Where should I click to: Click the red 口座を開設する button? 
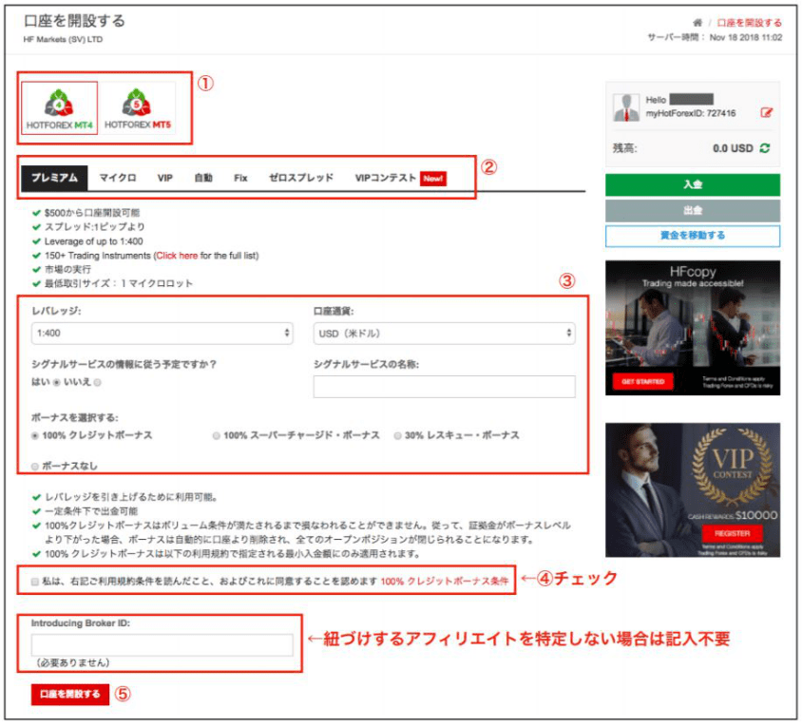pos(70,694)
